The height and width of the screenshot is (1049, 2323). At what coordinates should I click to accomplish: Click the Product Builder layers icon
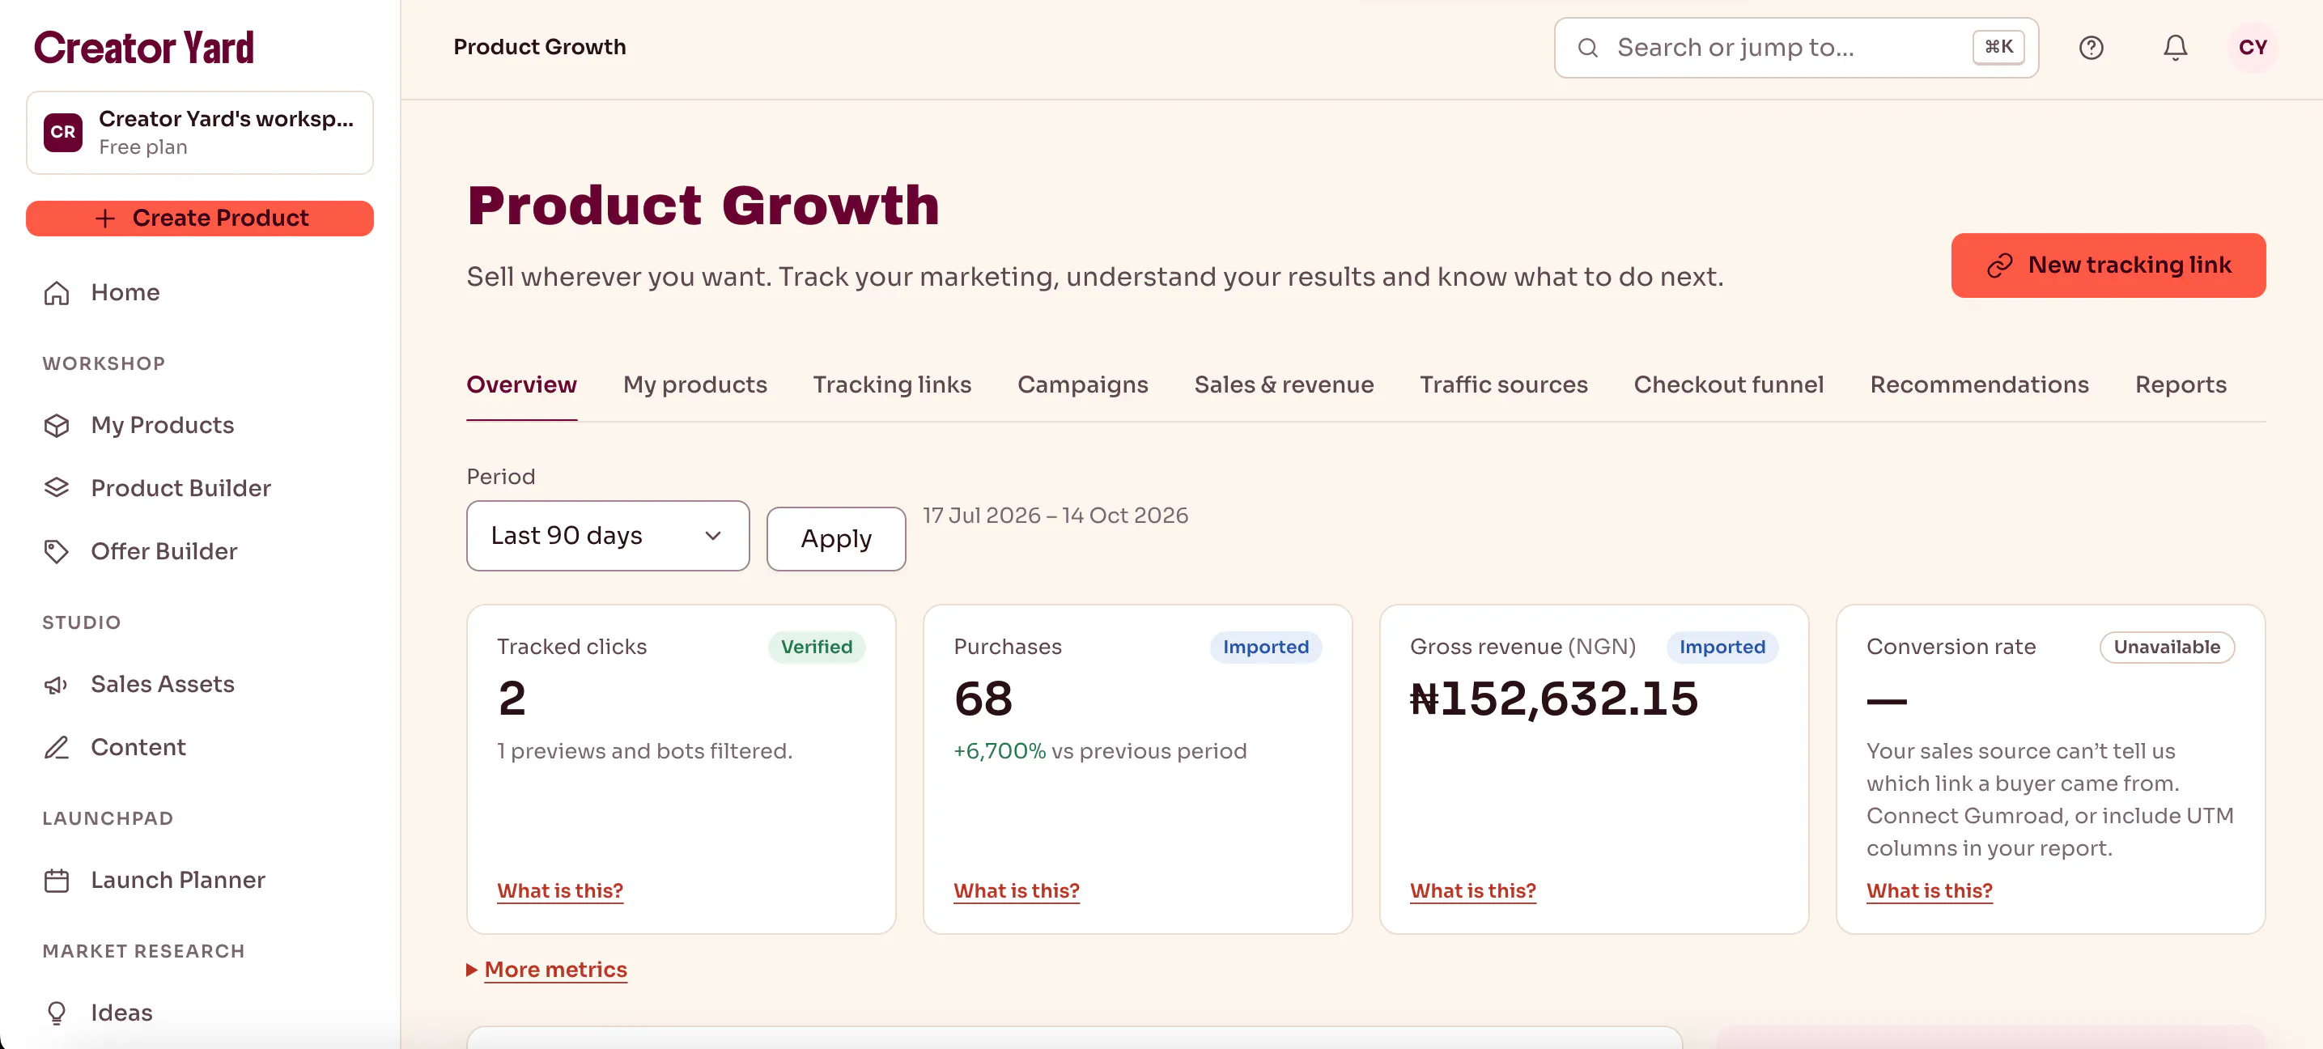coord(57,488)
